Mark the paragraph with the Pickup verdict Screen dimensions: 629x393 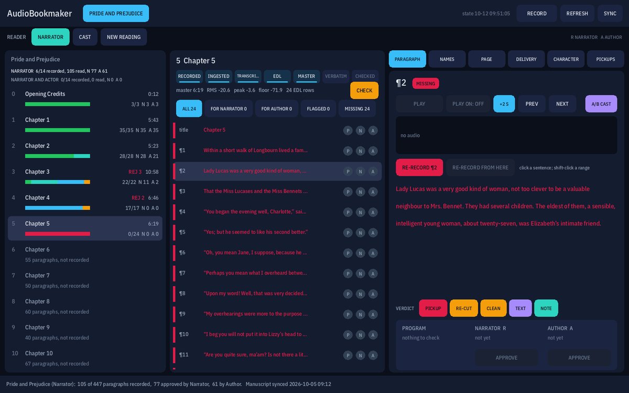pyautogui.click(x=433, y=308)
